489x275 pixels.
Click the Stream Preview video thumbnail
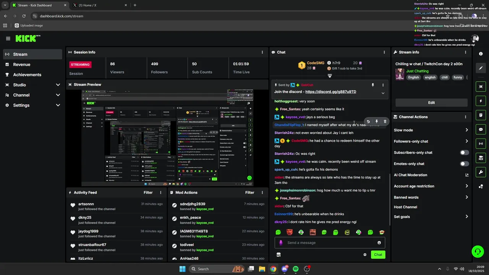pos(168,138)
